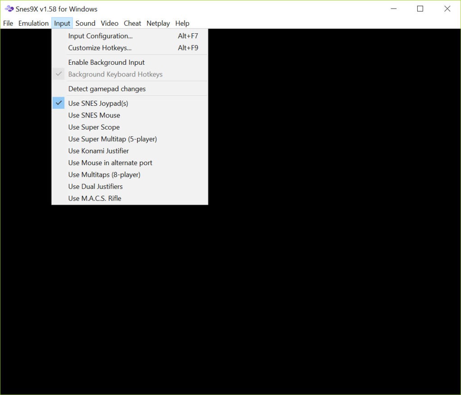Screen dimensions: 461x395
Task: Open the File menu
Action: [8, 23]
